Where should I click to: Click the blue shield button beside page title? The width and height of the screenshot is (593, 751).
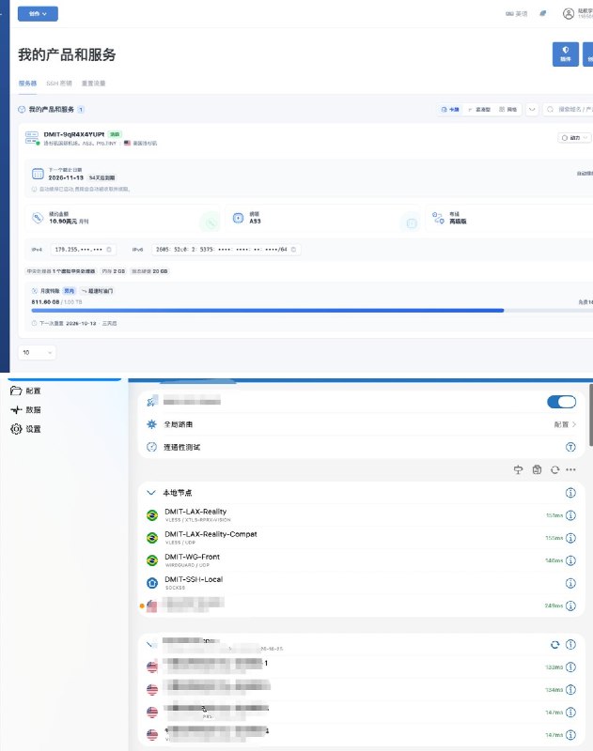[566, 54]
